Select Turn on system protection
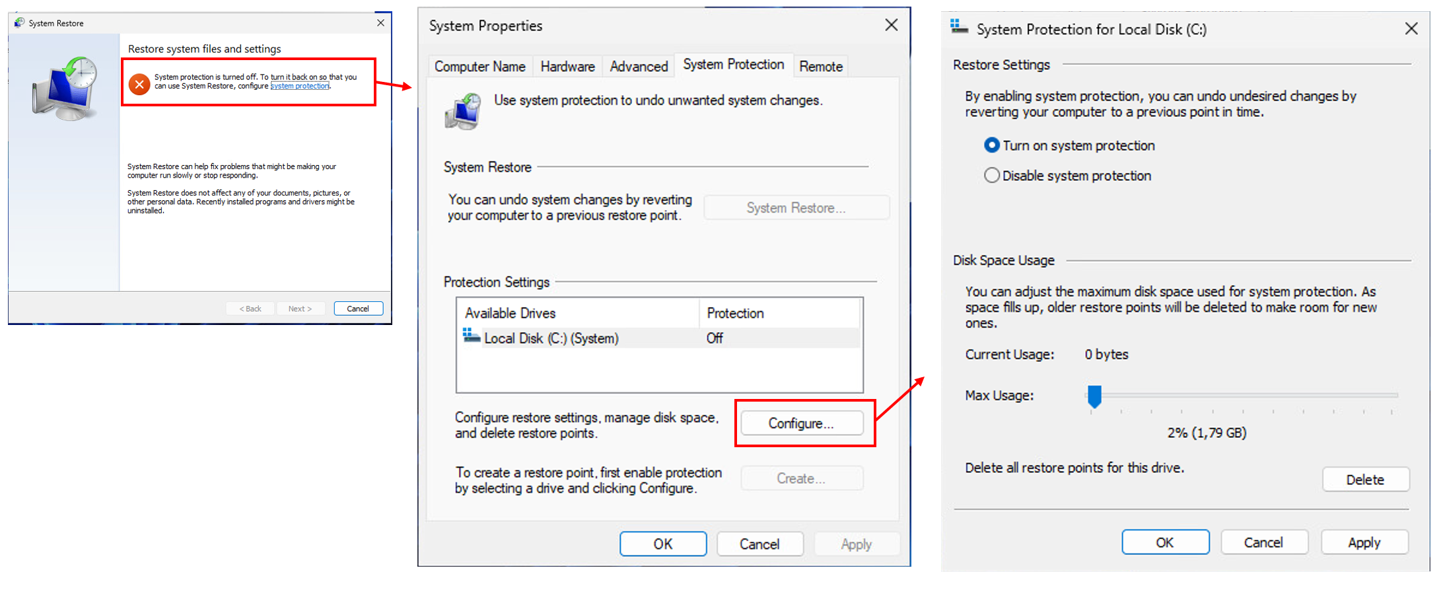The height and width of the screenshot is (613, 1443). point(992,145)
